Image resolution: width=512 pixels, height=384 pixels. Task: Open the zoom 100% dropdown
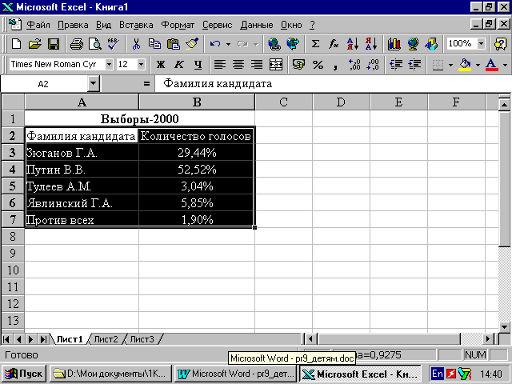[x=481, y=43]
